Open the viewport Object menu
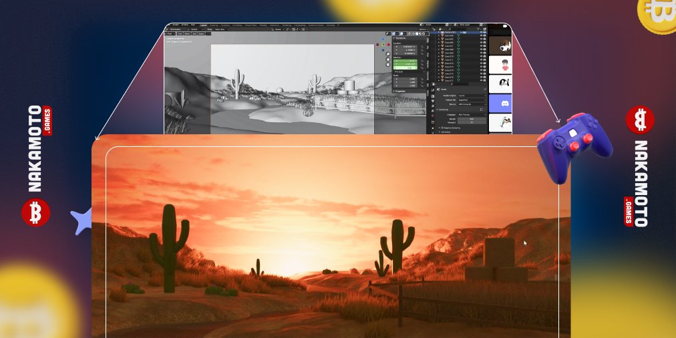Screen dimensions: 676x338 click(201, 33)
